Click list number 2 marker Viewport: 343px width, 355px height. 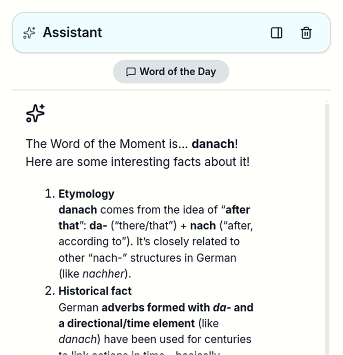point(50,291)
